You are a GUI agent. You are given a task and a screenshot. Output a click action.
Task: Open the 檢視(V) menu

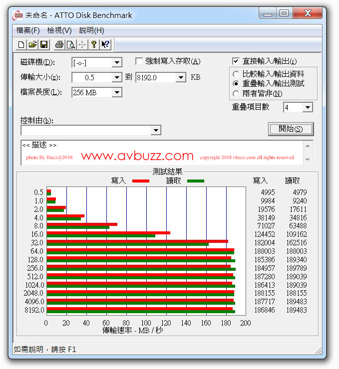pyautogui.click(x=59, y=30)
